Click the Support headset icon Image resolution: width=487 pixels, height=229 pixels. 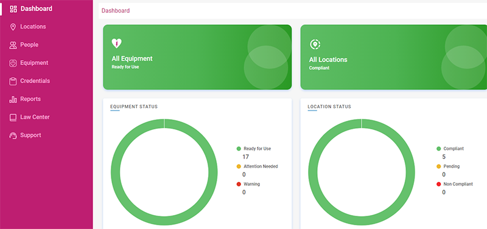[13, 135]
